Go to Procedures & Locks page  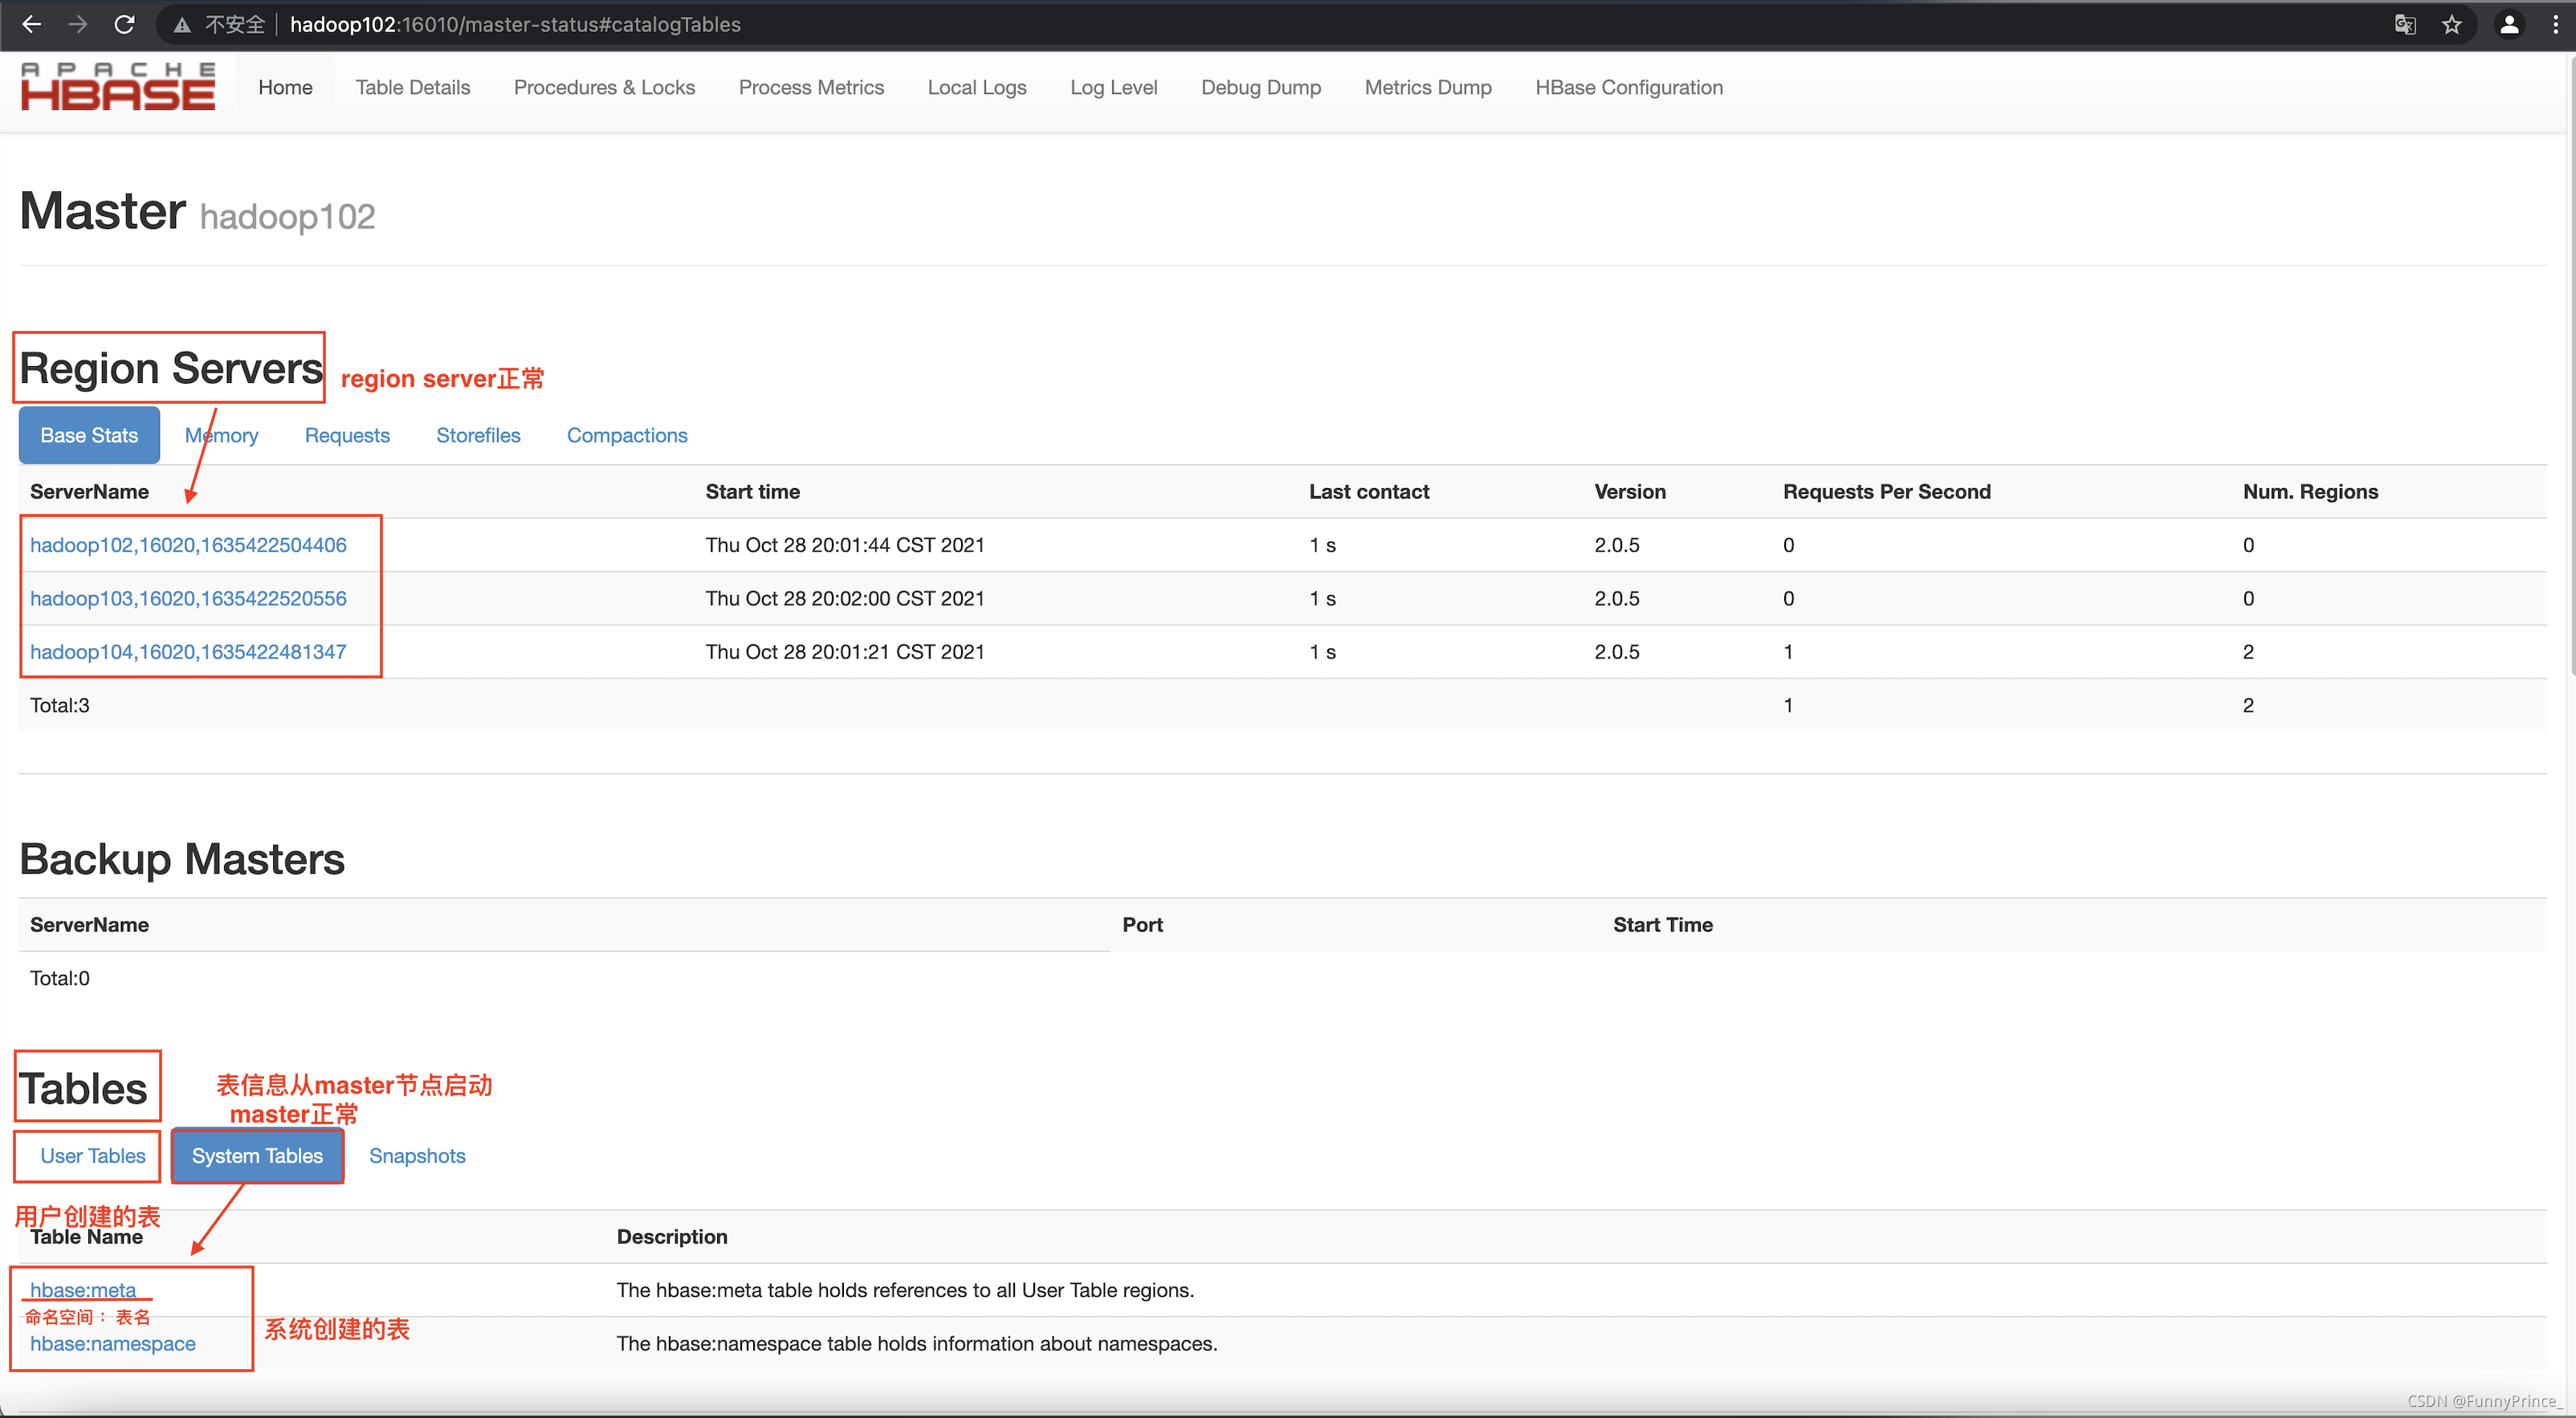604,88
